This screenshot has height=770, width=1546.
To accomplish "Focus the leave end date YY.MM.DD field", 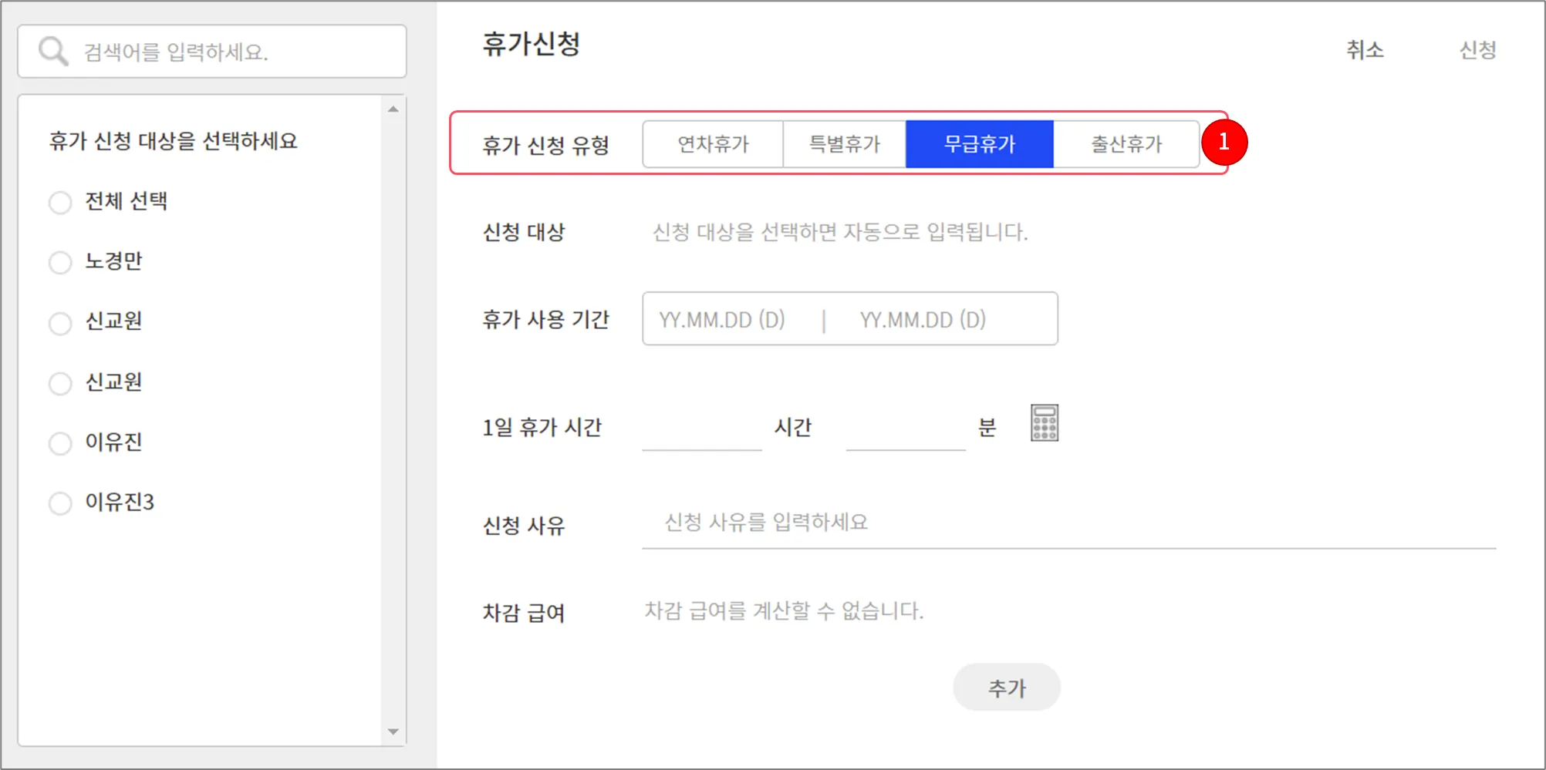I will (x=923, y=319).
